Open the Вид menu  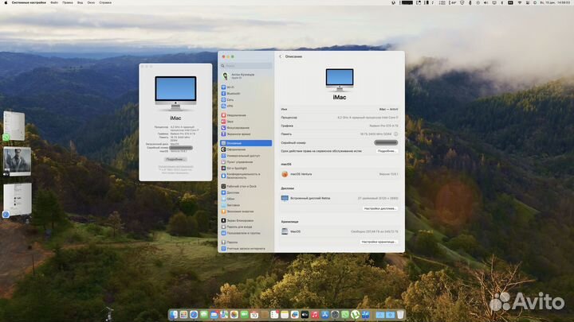point(80,2)
